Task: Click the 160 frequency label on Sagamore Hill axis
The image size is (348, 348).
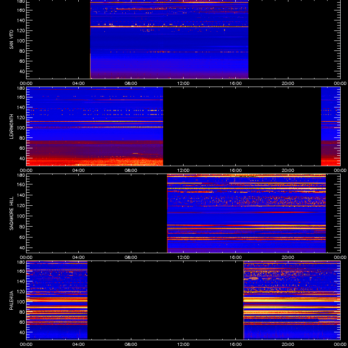Action: [x=21, y=184]
